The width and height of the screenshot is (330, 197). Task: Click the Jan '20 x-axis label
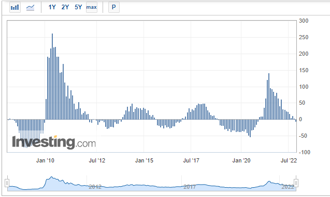[241, 161]
